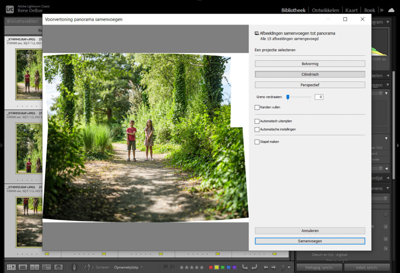
Task: Expand the Trefwoordenlijst panel arrow
Action: click(x=388, y=178)
